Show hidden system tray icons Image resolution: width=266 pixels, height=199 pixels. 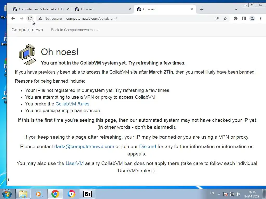(x=219, y=194)
